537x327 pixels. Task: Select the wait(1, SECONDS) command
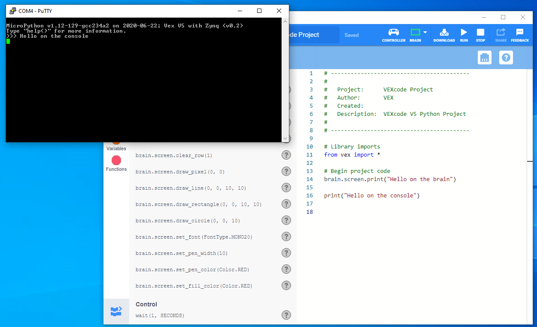coord(160,315)
